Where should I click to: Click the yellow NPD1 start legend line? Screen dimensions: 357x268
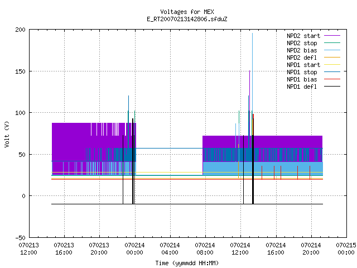coord(332,65)
